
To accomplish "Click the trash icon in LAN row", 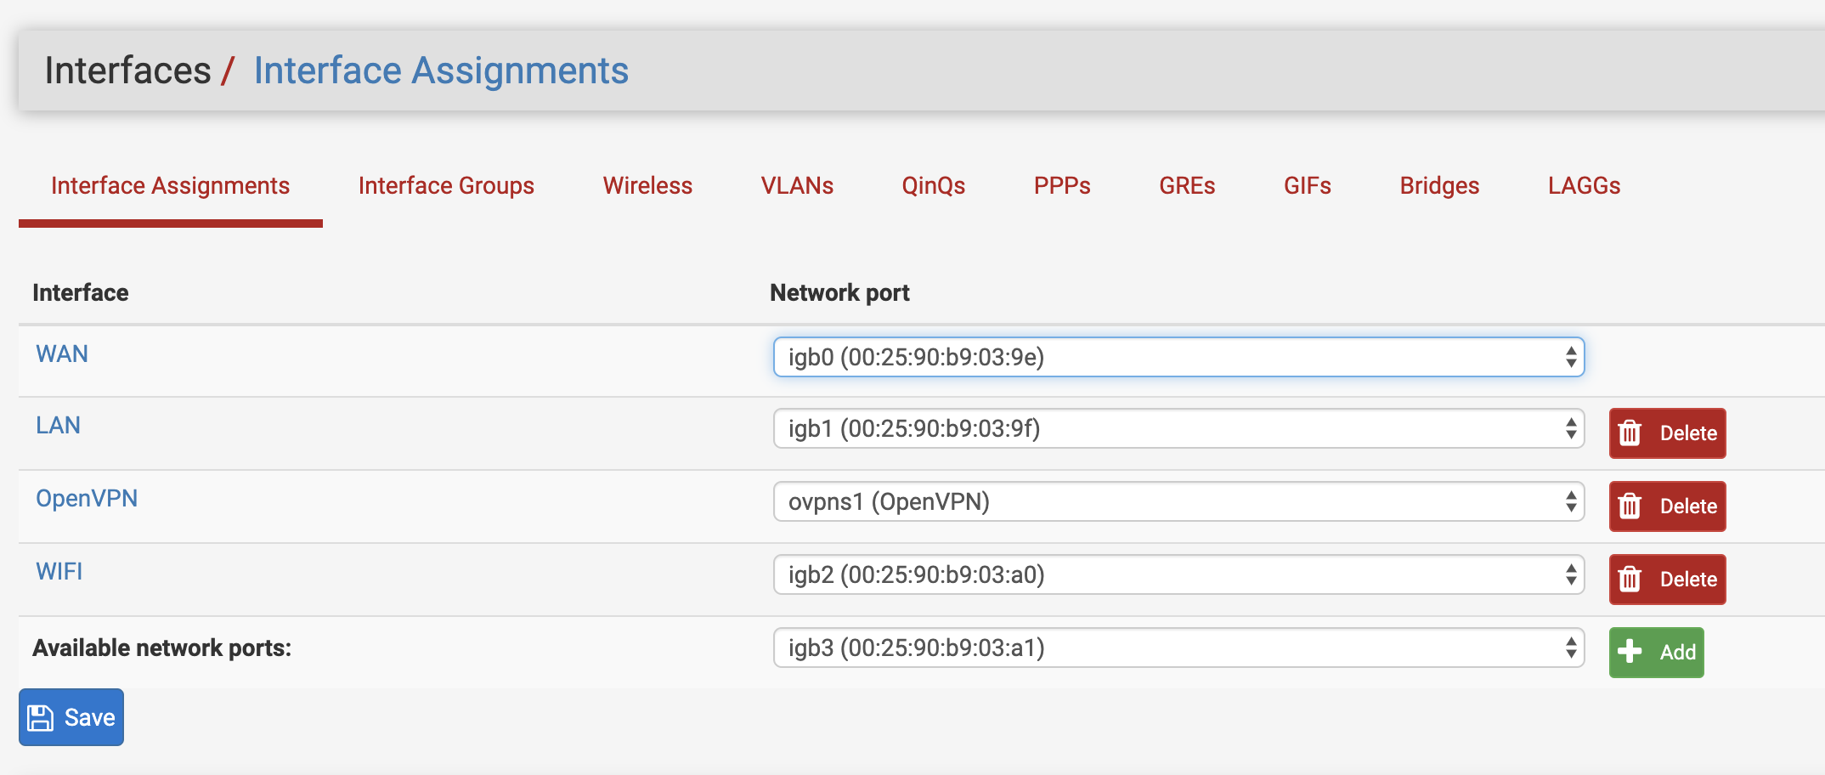I will point(1630,433).
